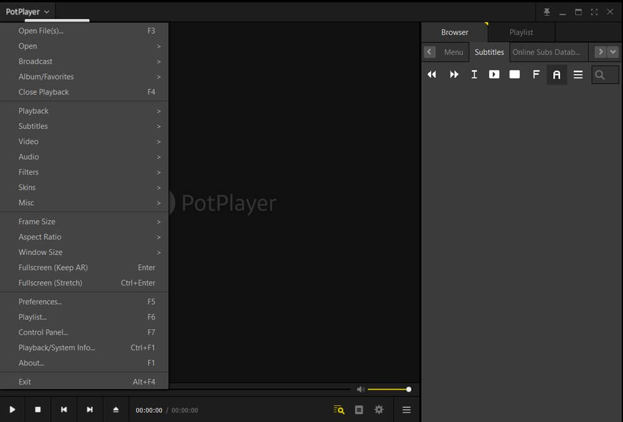
Task: Expand the Filters submenu
Action: coord(84,172)
